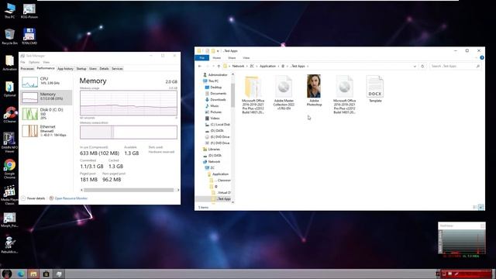Click the Explorer up-one-level arrow
The image size is (496, 279).
[219, 66]
